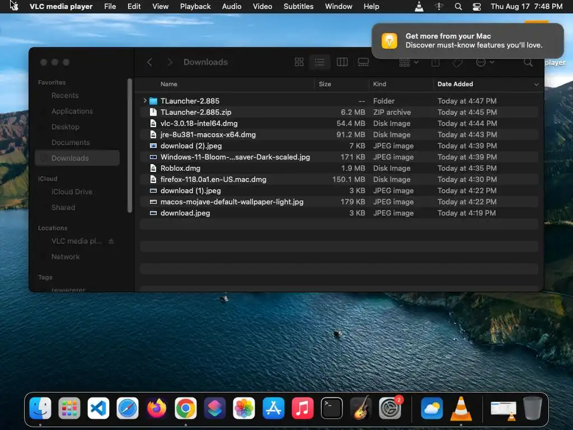Open the Help menu
573x430 pixels.
tap(372, 7)
